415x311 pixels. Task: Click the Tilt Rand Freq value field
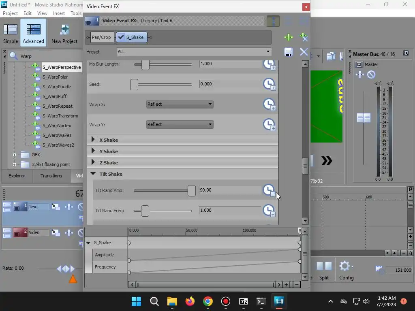[230, 210]
